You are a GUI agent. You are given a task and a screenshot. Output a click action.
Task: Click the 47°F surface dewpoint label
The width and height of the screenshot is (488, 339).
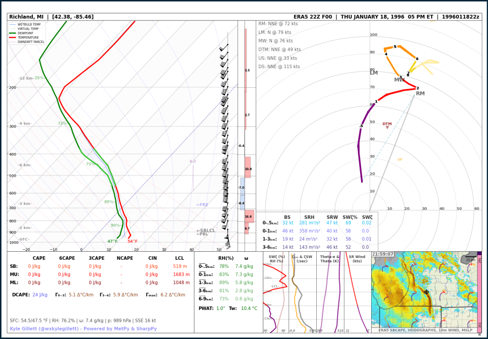(112, 241)
